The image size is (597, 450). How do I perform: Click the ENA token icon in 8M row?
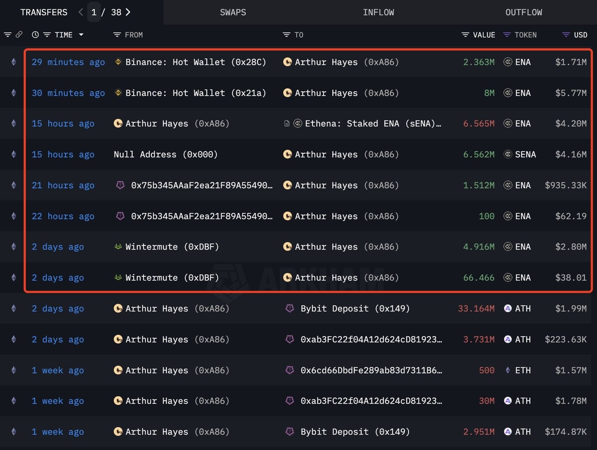508,93
